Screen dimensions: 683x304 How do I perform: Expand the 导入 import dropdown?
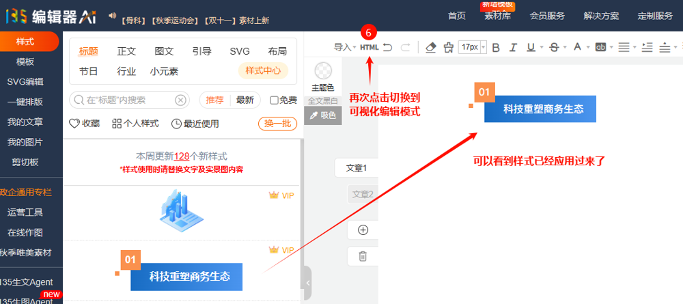pos(345,47)
